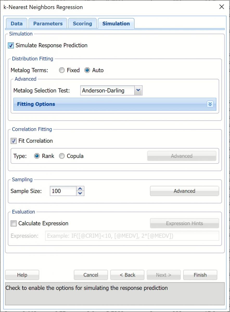Decrease Sample Size with down arrow
Viewport: 230px width, 312px height.
(80, 193)
